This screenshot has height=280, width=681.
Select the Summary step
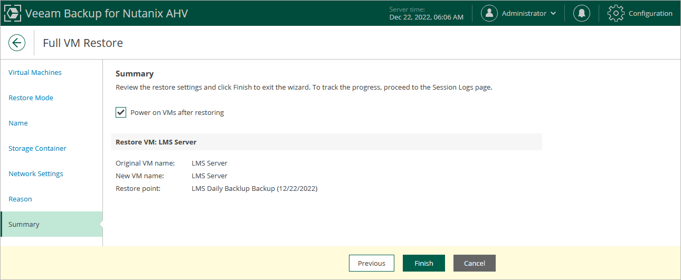pos(24,225)
